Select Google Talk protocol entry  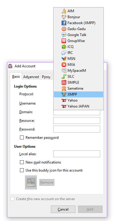tap(79, 35)
